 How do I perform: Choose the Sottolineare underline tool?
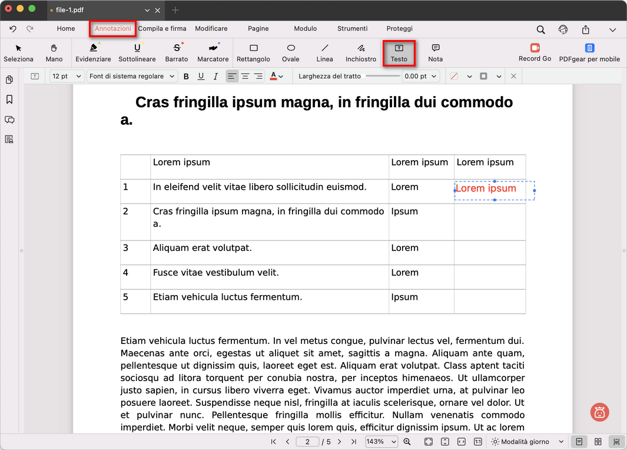pos(137,52)
